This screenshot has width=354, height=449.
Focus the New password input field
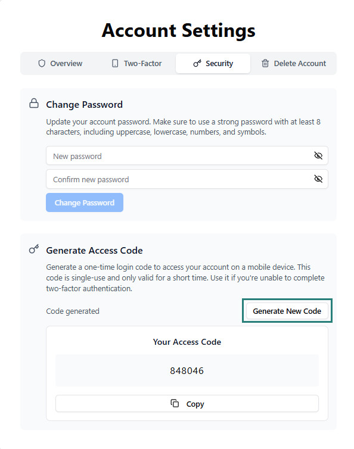click(x=187, y=155)
